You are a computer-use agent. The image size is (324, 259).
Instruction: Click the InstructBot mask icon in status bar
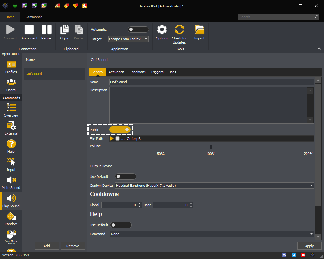point(312,255)
